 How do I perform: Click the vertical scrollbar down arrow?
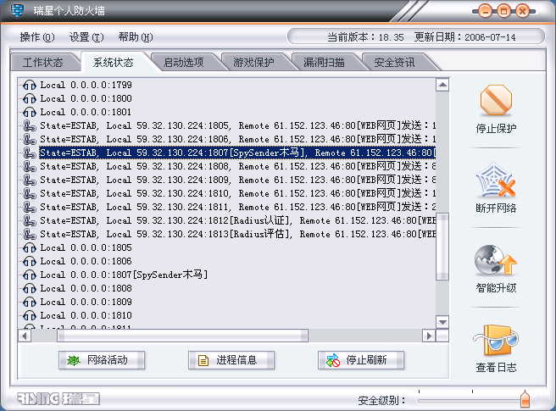[x=442, y=322]
